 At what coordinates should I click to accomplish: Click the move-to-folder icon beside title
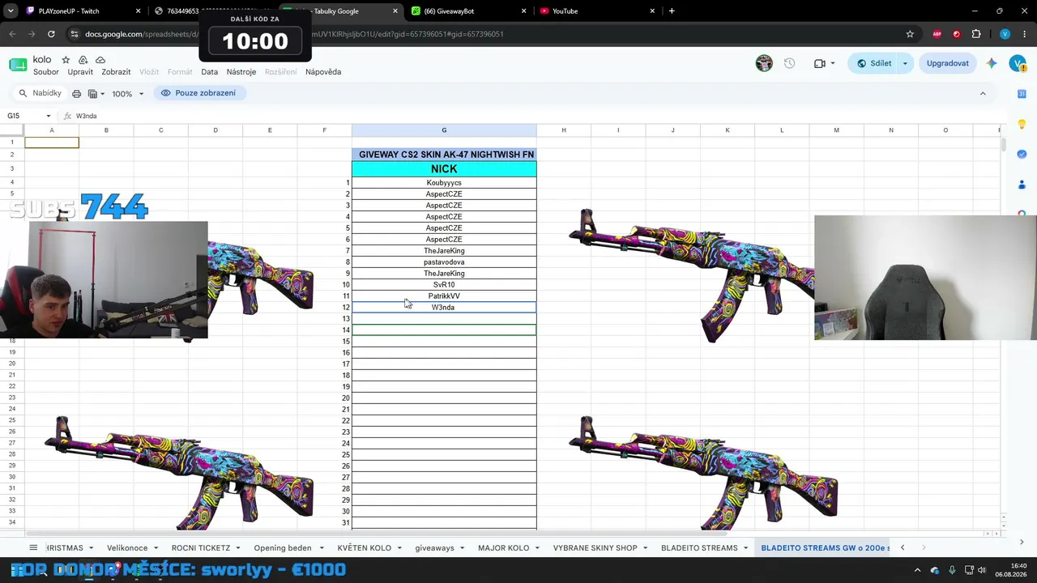(x=83, y=60)
